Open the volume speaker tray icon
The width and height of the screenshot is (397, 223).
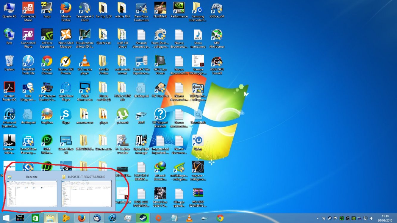click(371, 218)
